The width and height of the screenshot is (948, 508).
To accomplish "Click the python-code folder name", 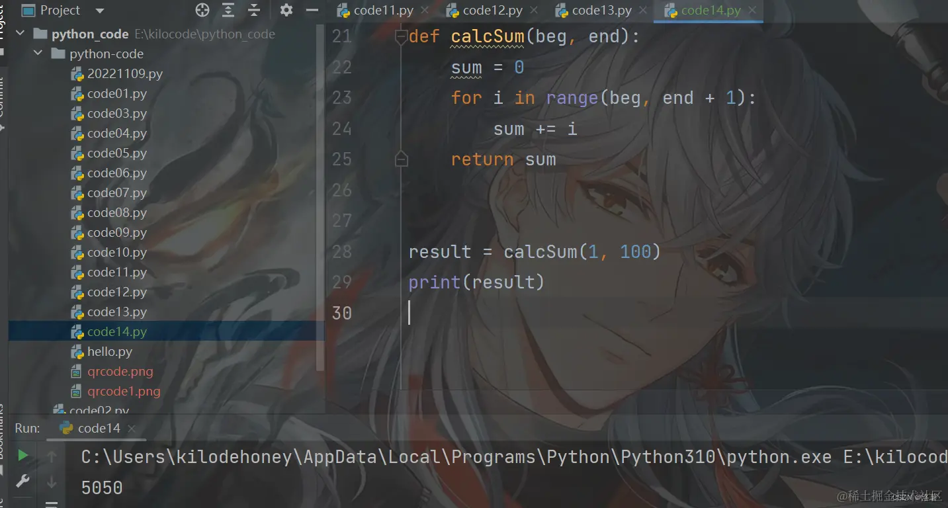I will pos(107,54).
